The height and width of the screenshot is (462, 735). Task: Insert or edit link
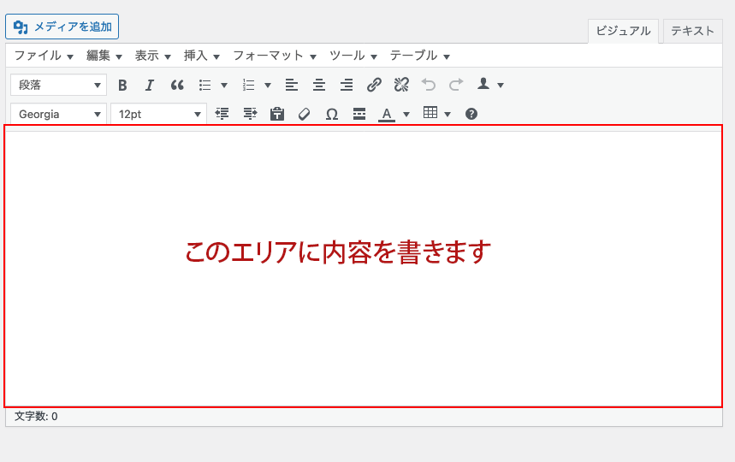coord(374,85)
